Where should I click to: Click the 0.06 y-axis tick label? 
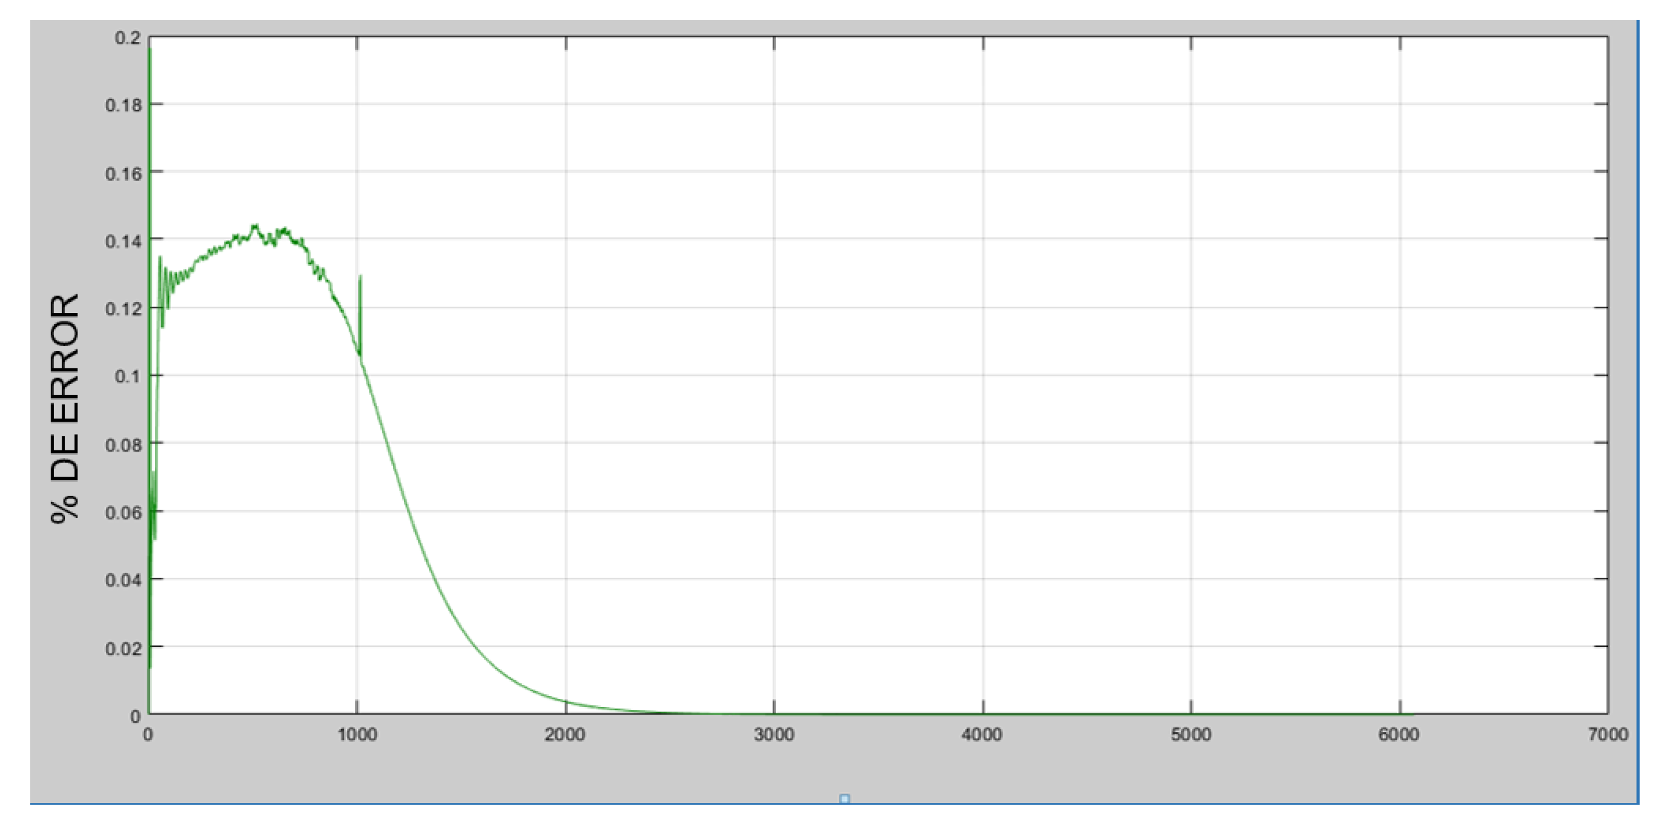point(123,513)
